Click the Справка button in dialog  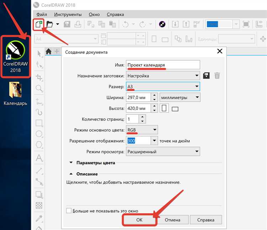206,220
